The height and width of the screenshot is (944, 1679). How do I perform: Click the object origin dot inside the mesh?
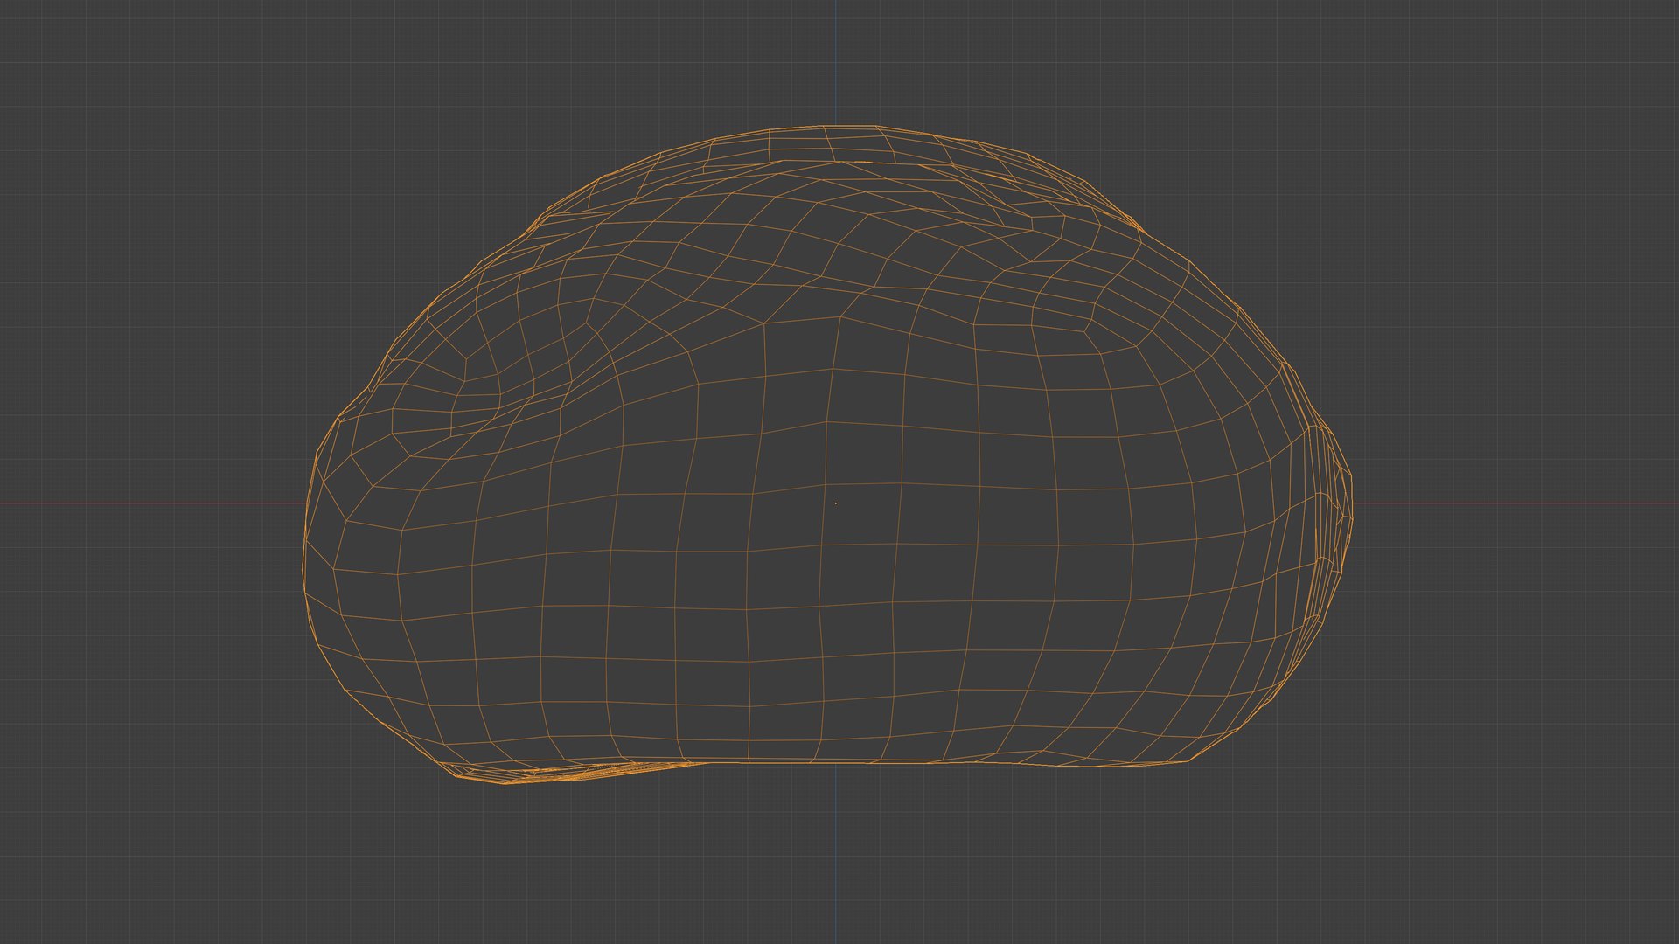835,503
